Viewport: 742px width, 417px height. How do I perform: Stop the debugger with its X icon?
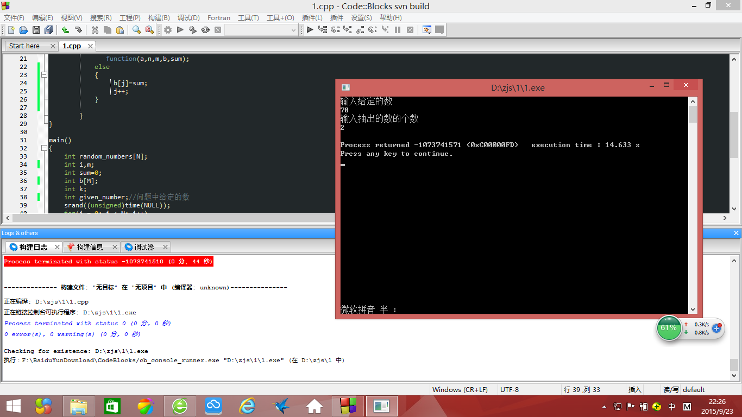[410, 30]
